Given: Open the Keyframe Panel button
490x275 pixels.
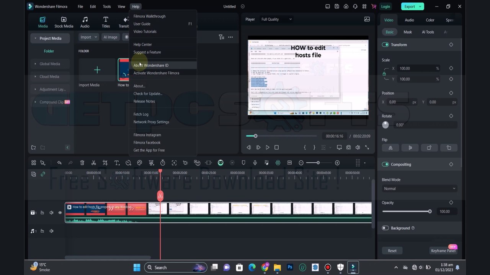Looking at the screenshot, I should click(443, 251).
